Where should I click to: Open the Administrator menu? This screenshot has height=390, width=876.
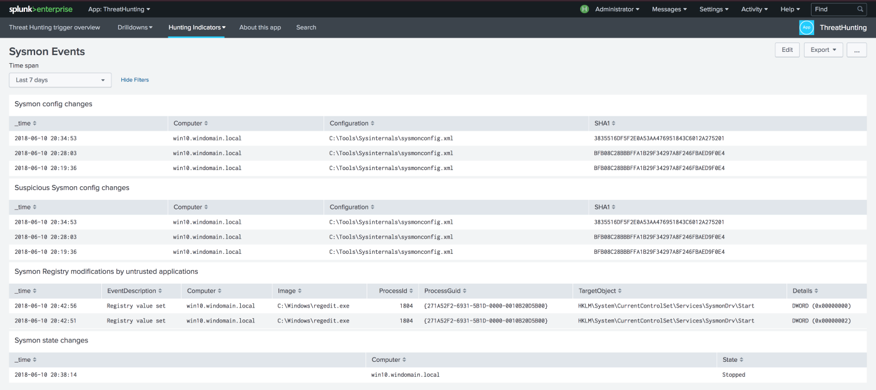point(617,9)
